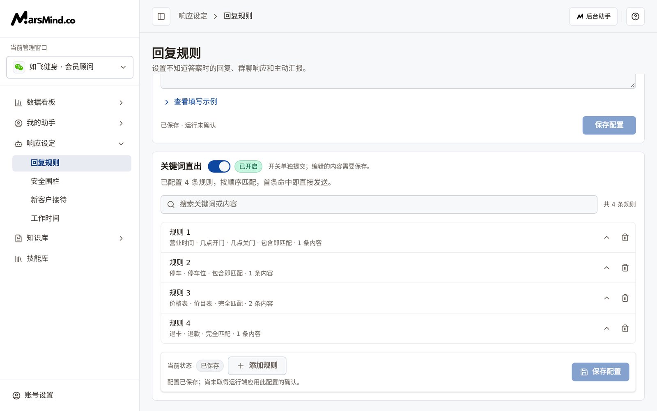Delete 规则 1 with trash icon

tap(625, 238)
